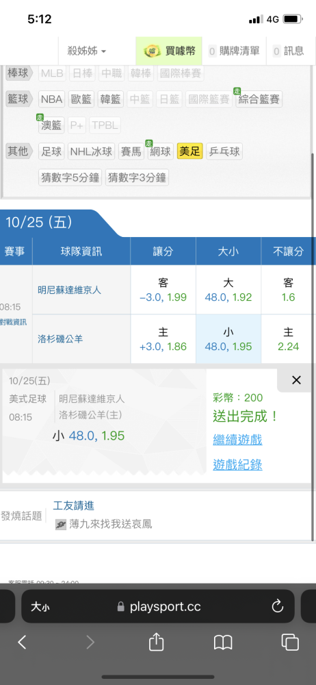Screen dimensions: 316x685
Task: Select the 網球 category
Action: tap(161, 151)
